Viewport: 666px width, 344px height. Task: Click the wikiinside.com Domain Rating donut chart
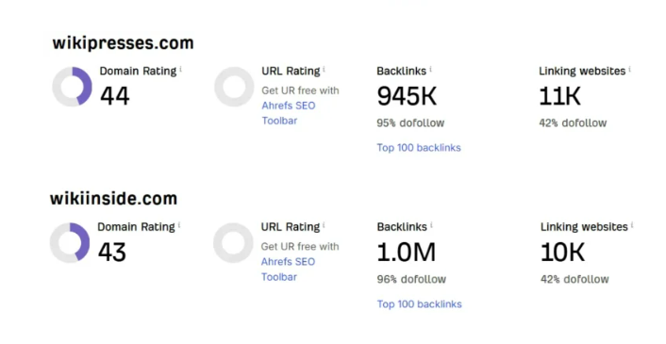(x=70, y=242)
